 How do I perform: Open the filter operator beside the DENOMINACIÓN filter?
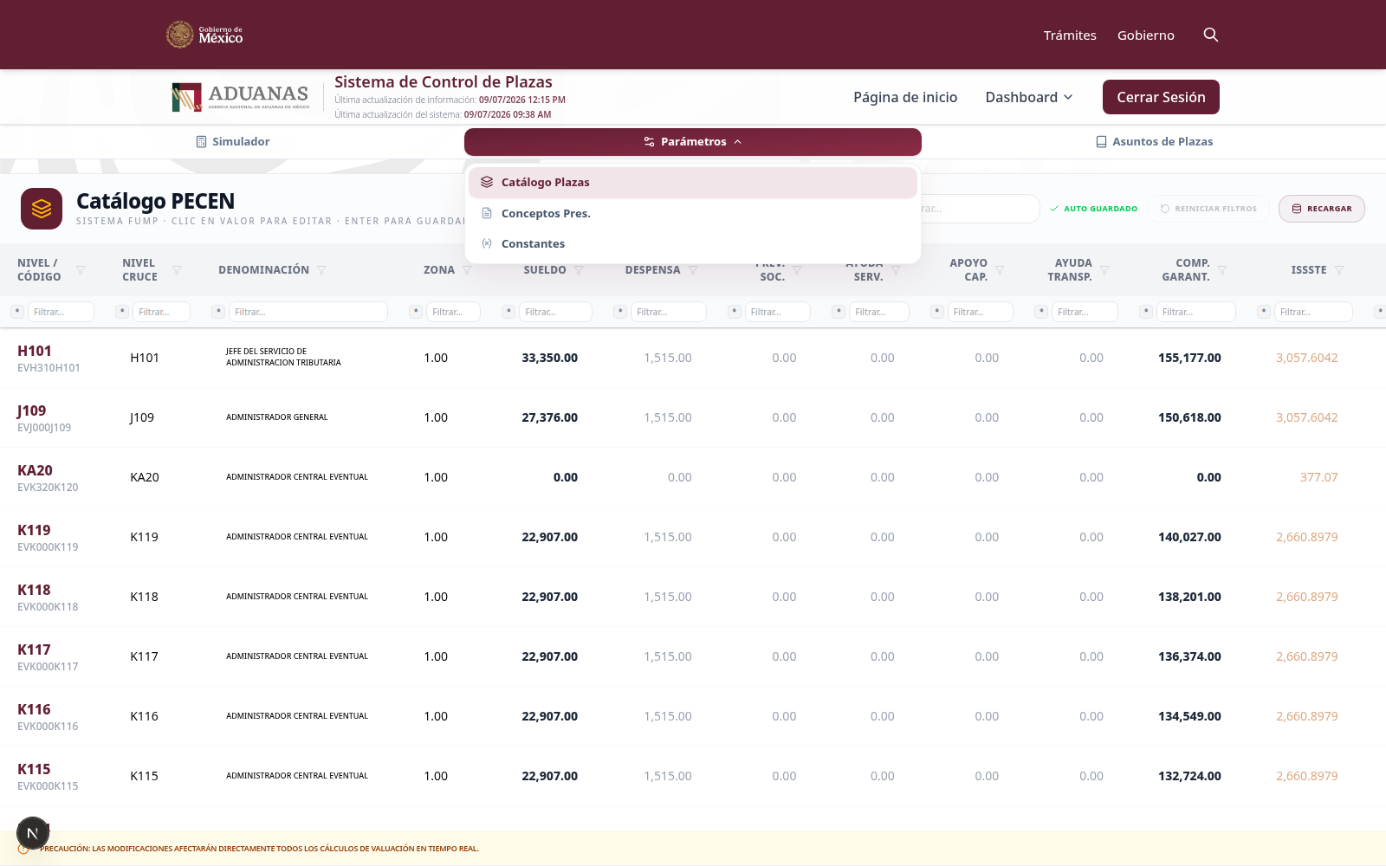218,312
